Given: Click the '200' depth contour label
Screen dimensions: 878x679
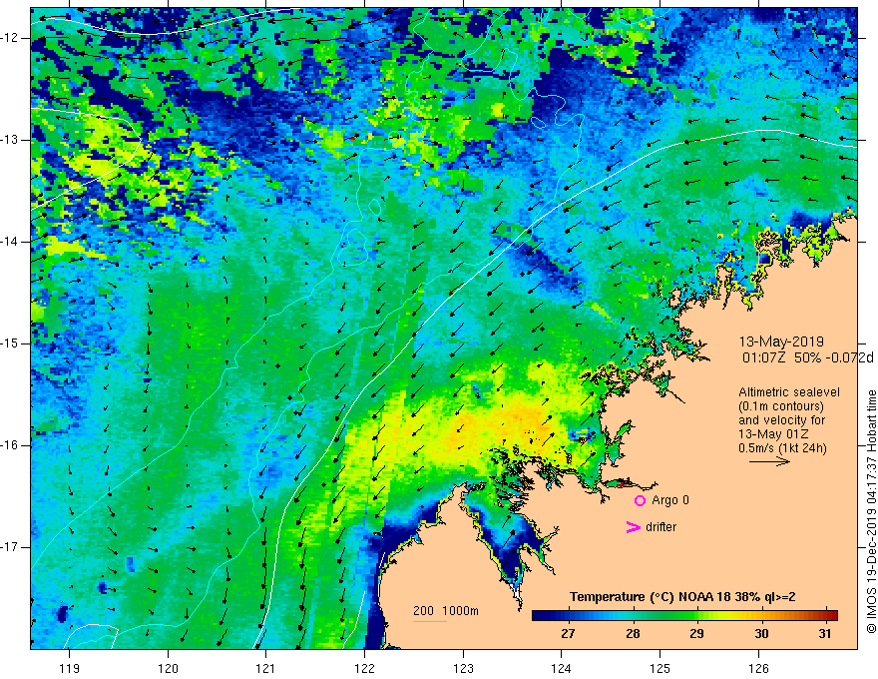Looking at the screenshot, I should pos(423,611).
